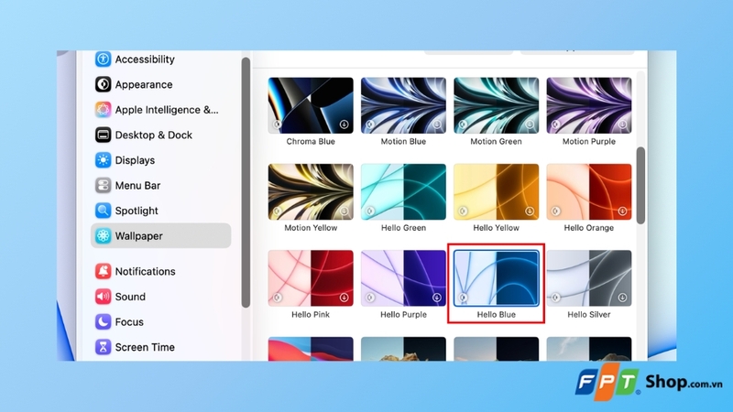Download the Chroma Blue wallpaper
733x412 pixels.
pos(345,125)
